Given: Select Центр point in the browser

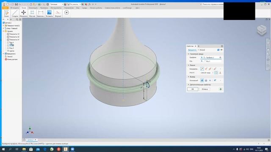Looking at the screenshot, I should tap(11, 51).
